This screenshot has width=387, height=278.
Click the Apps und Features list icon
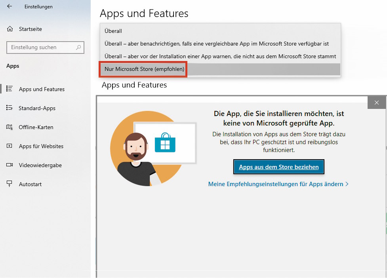pos(10,89)
